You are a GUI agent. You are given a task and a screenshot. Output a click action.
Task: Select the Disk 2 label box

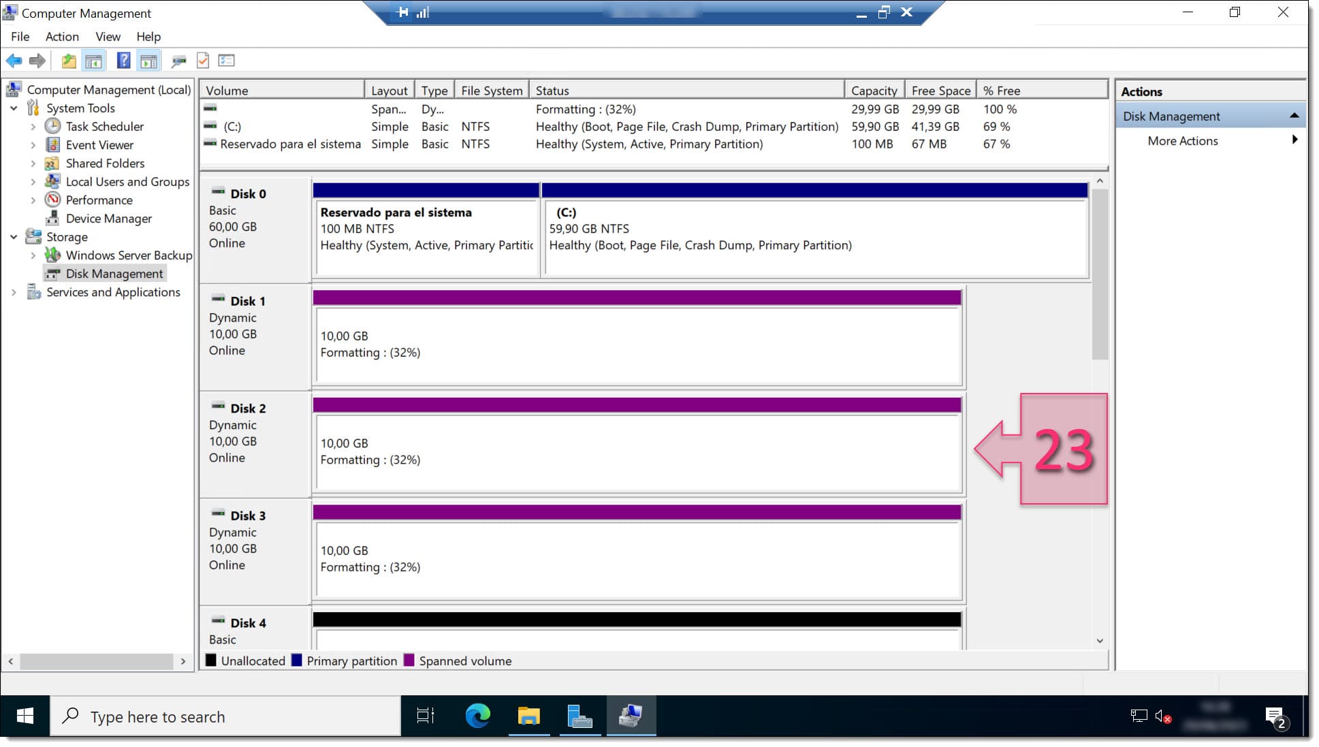coord(255,445)
